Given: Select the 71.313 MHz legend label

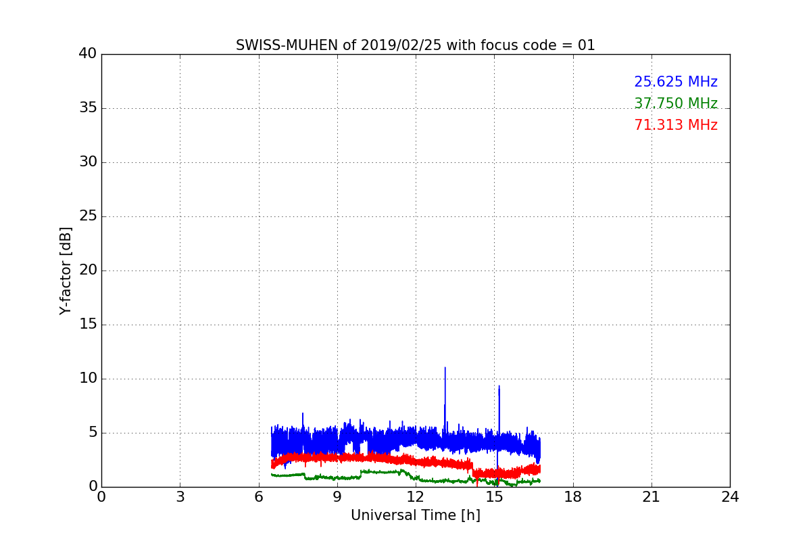Looking at the screenshot, I should pos(675,125).
